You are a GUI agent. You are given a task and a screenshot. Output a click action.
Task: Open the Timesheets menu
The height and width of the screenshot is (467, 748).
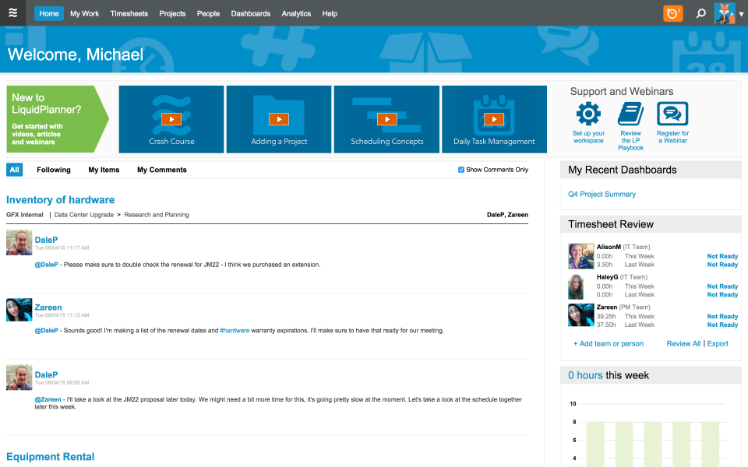click(129, 13)
